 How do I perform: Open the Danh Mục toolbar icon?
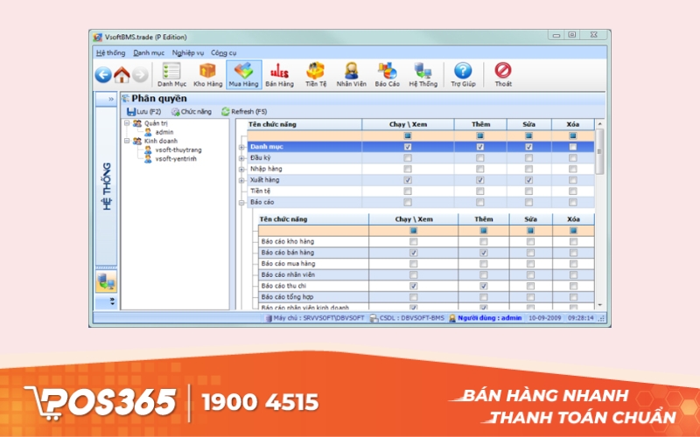tap(171, 74)
